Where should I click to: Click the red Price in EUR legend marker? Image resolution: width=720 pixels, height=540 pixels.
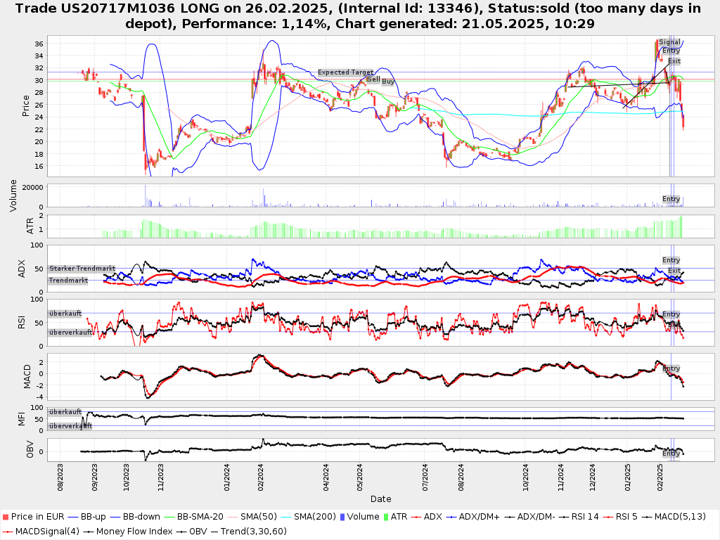click(6, 517)
